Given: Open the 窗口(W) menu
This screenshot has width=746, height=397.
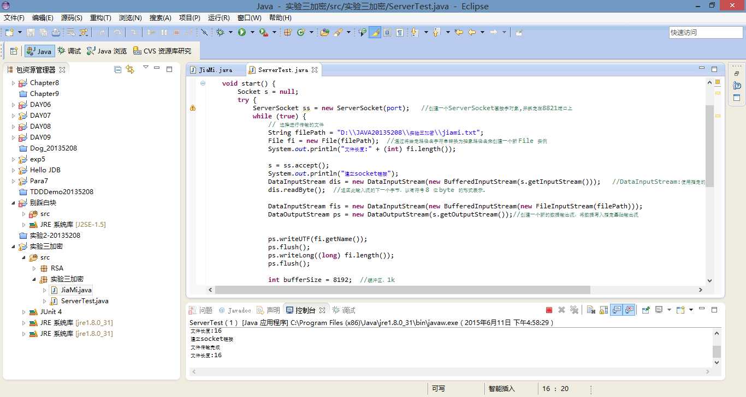Looking at the screenshot, I should tap(250, 17).
